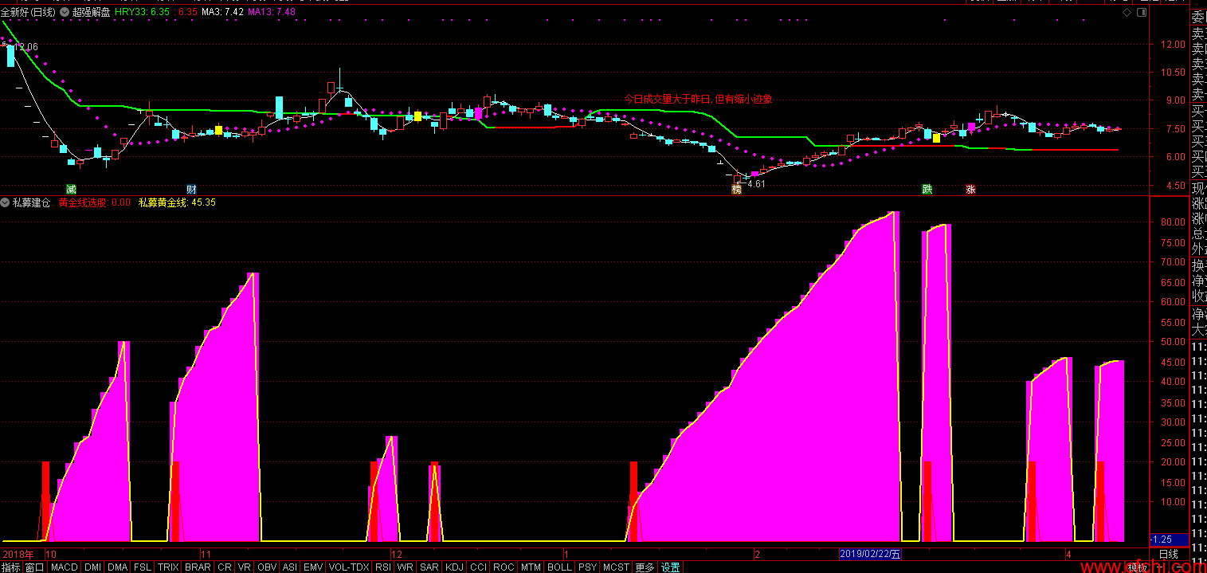Image resolution: width=1207 pixels, height=573 pixels.
Task: Open the 超强解盘 indicator dropdown arrow
Action: tap(65, 13)
